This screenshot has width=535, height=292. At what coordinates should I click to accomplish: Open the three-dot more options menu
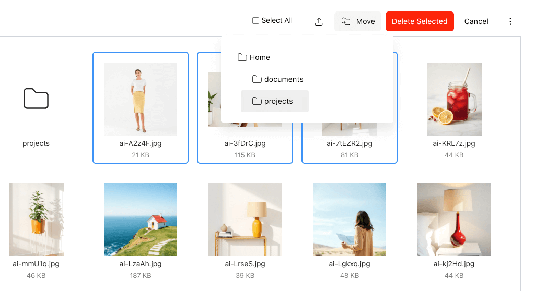(x=510, y=21)
